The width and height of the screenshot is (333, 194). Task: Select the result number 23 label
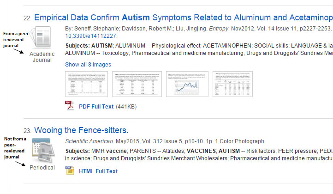point(27,131)
